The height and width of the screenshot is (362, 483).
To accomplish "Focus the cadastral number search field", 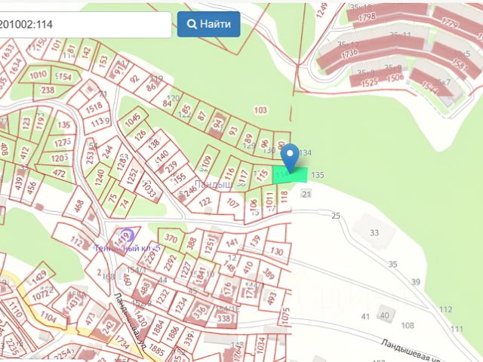I will click(x=85, y=25).
